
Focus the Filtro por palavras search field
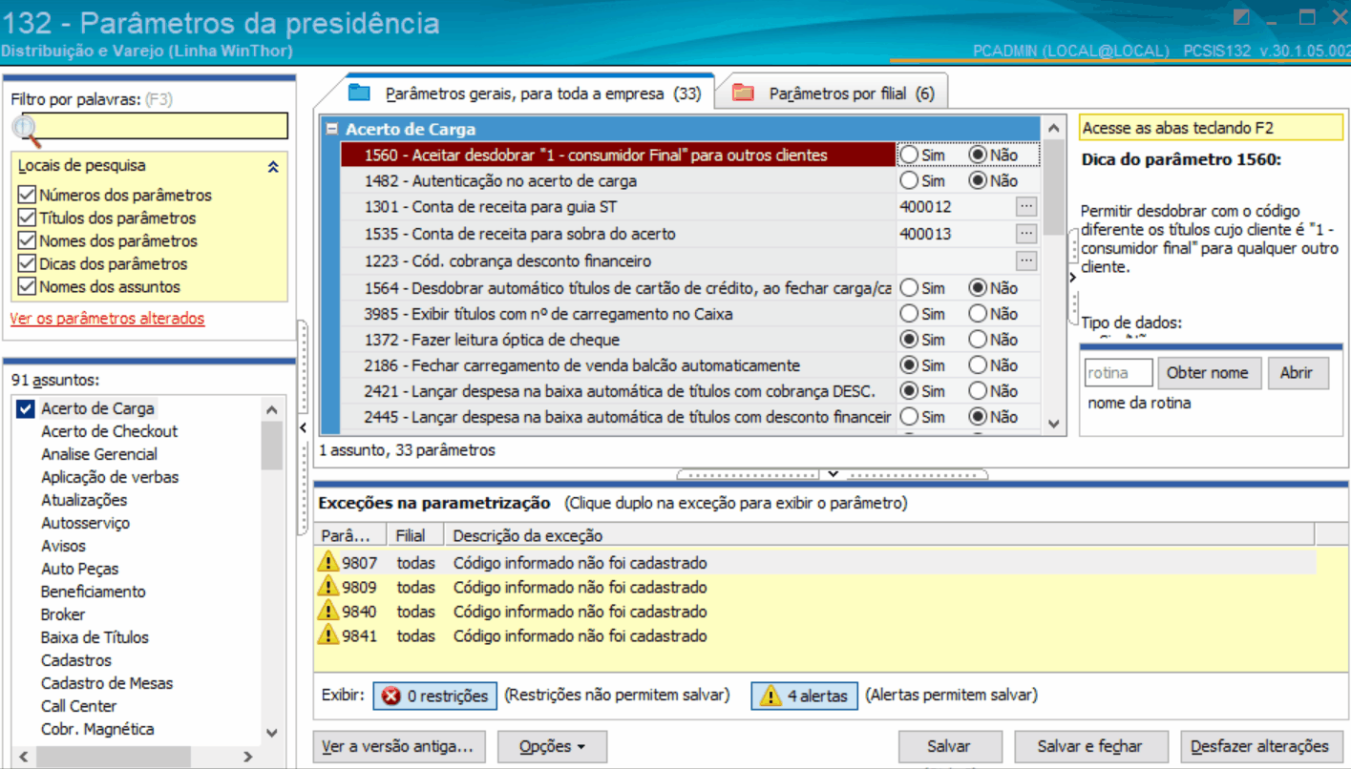point(155,126)
